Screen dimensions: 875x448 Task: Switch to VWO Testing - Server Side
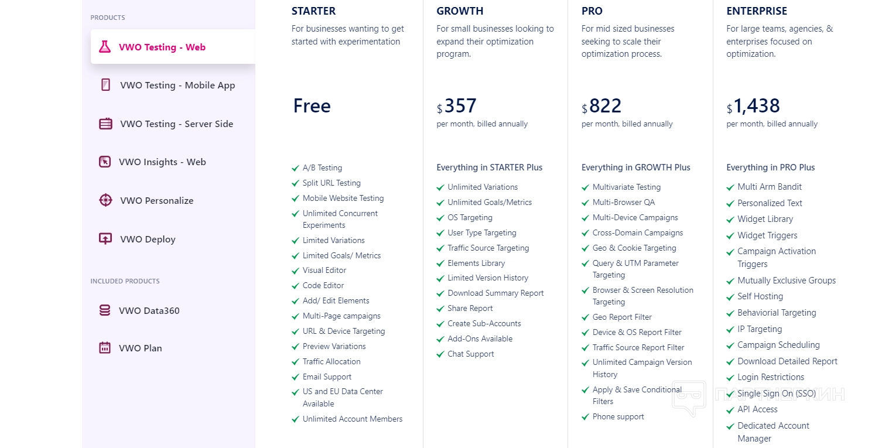point(176,124)
